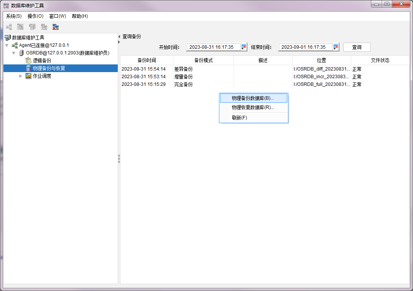Collapse the OSRDB@127.0.0.1:2003 node
This screenshot has width=413, height=291.
[x=14, y=53]
